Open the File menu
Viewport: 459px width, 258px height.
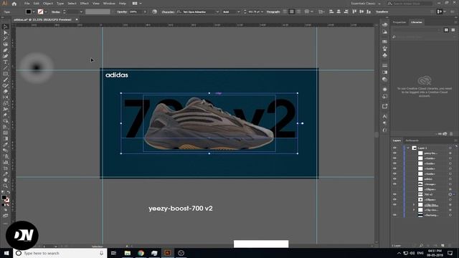[x=27, y=4]
